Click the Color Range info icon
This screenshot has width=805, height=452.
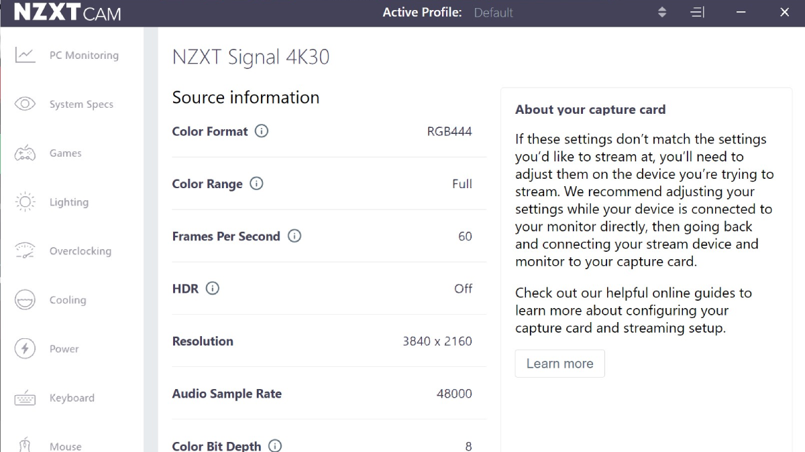(256, 183)
